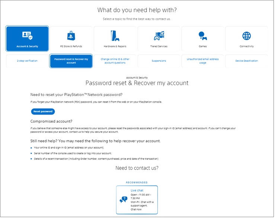Click the 'What do you need help with?' title

tap(137, 10)
